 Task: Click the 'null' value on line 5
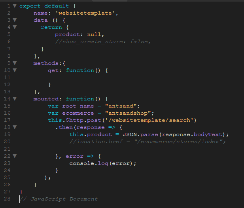click(94, 34)
